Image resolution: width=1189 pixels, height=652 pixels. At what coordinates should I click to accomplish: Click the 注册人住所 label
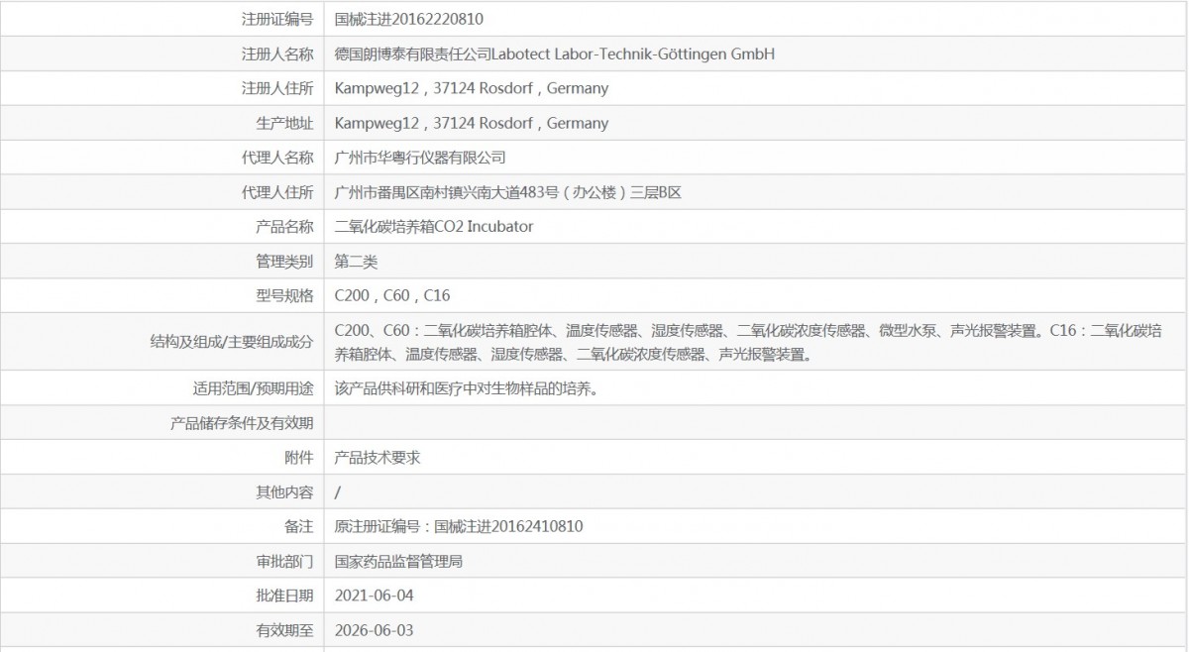point(277,88)
